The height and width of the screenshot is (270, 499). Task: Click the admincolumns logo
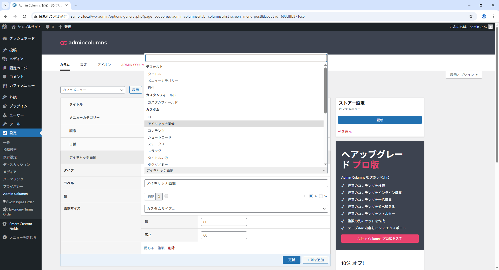point(84,43)
